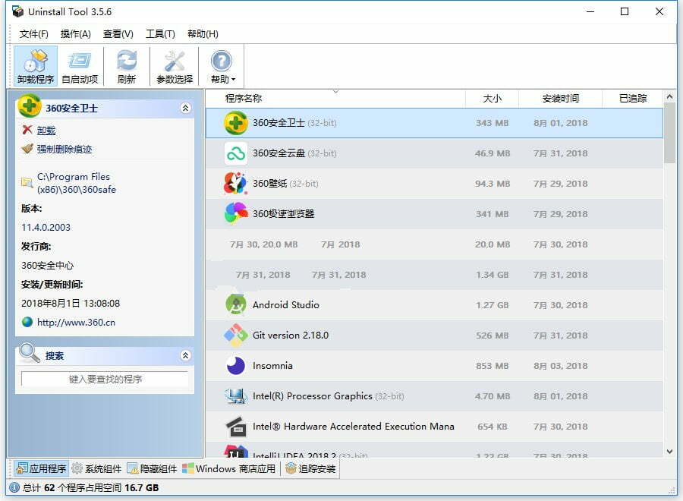Collapse the 搜索 search panel
The image size is (683, 501).
click(x=186, y=354)
